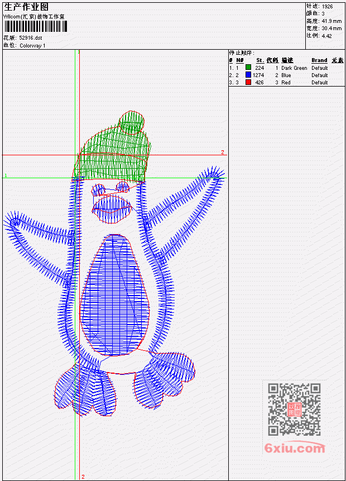Click the 'Wilcom' studio name line

pos(33,17)
